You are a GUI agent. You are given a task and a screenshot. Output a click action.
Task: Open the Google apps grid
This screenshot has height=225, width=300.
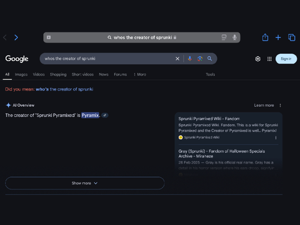click(x=269, y=59)
